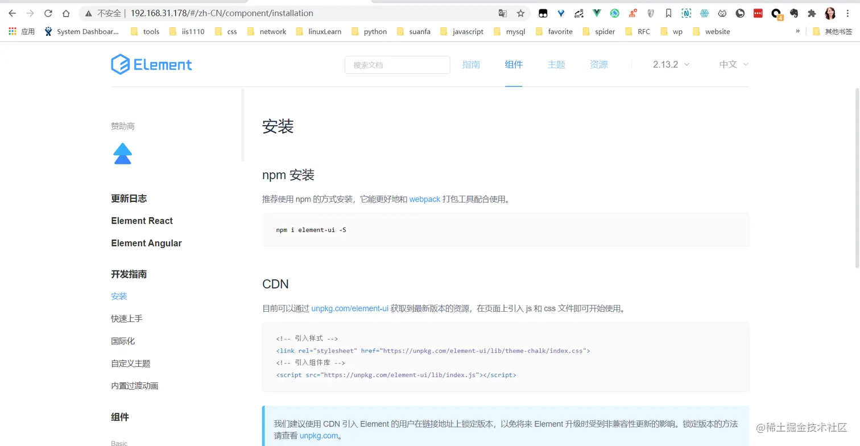Open the tools bookmark folder
Viewport: 860px width, 446px height.
145,31
